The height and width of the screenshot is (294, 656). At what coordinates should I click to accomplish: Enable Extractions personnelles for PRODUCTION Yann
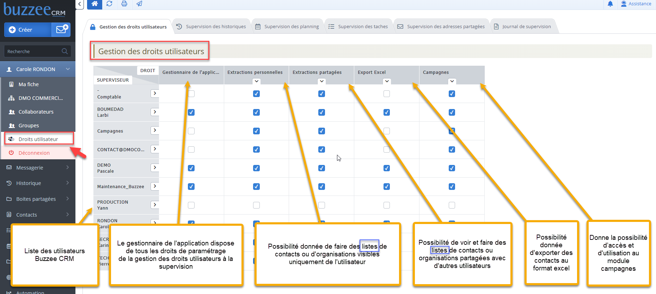click(256, 205)
